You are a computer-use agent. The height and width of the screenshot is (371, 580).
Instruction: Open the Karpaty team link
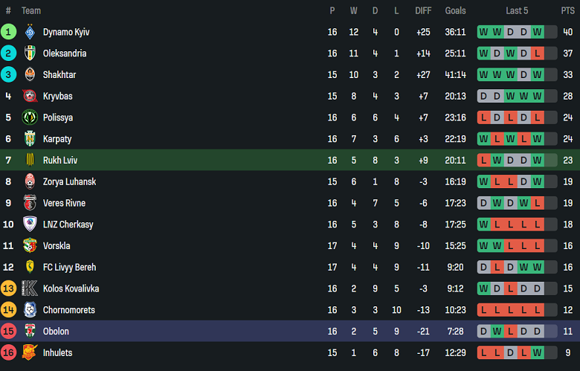[59, 139]
